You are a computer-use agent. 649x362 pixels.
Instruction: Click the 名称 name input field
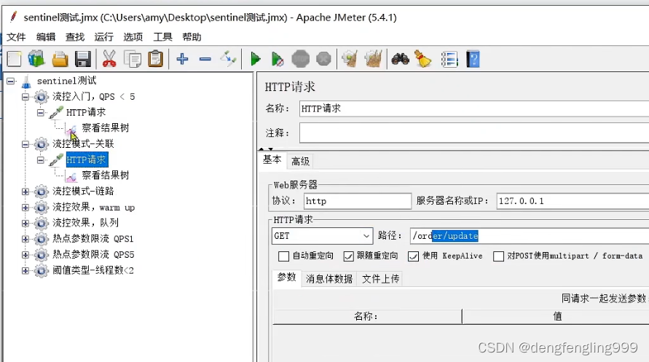tap(474, 109)
